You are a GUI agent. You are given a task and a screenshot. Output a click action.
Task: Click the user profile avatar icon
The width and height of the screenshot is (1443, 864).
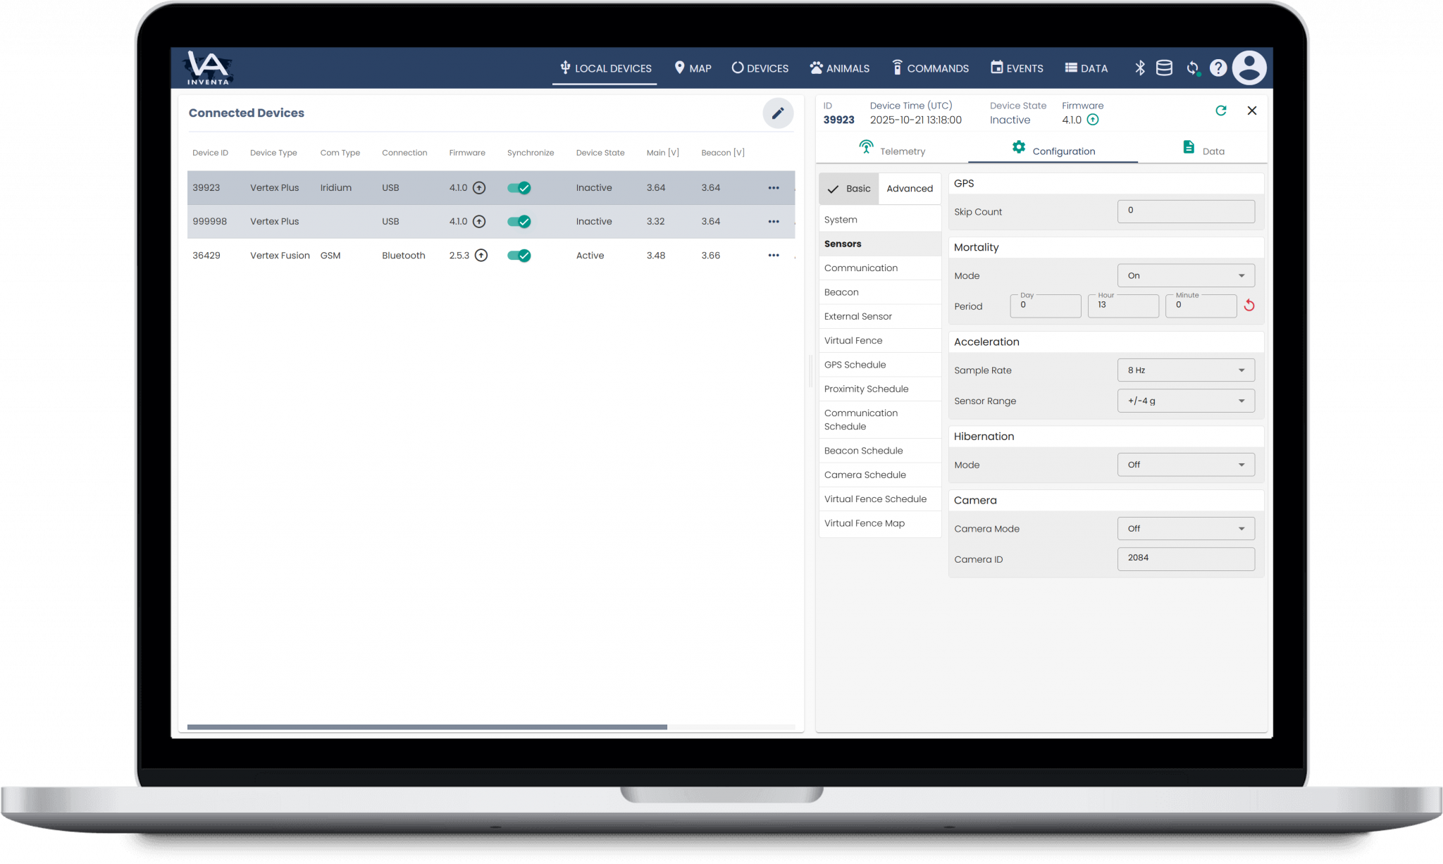click(x=1249, y=68)
